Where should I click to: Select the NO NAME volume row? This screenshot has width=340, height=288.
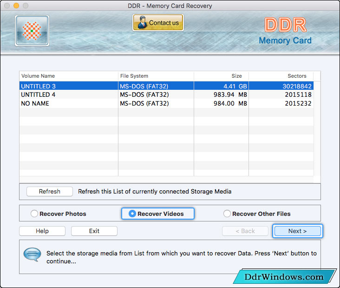(x=166, y=103)
